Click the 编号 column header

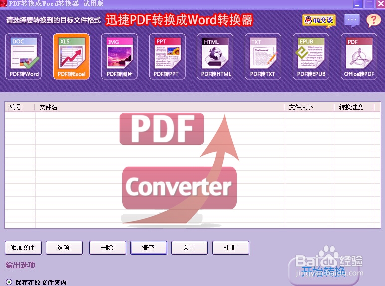click(x=20, y=107)
